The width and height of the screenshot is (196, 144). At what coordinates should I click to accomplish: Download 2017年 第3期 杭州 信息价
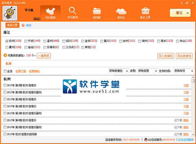tap(186, 85)
